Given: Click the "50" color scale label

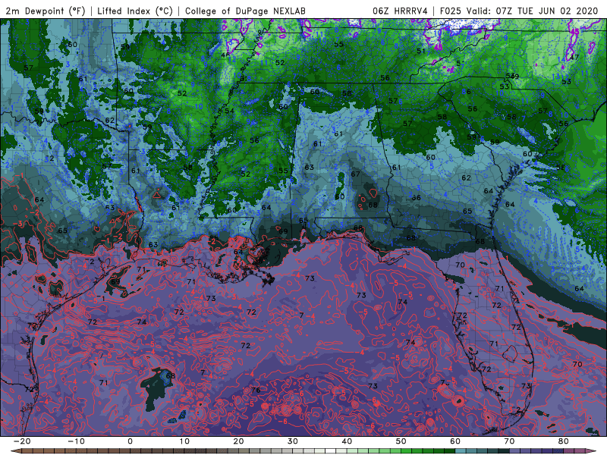Looking at the screenshot, I should pyautogui.click(x=401, y=441).
